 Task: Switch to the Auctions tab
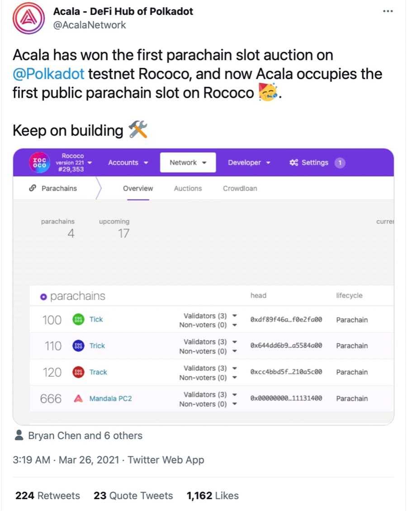click(x=188, y=189)
